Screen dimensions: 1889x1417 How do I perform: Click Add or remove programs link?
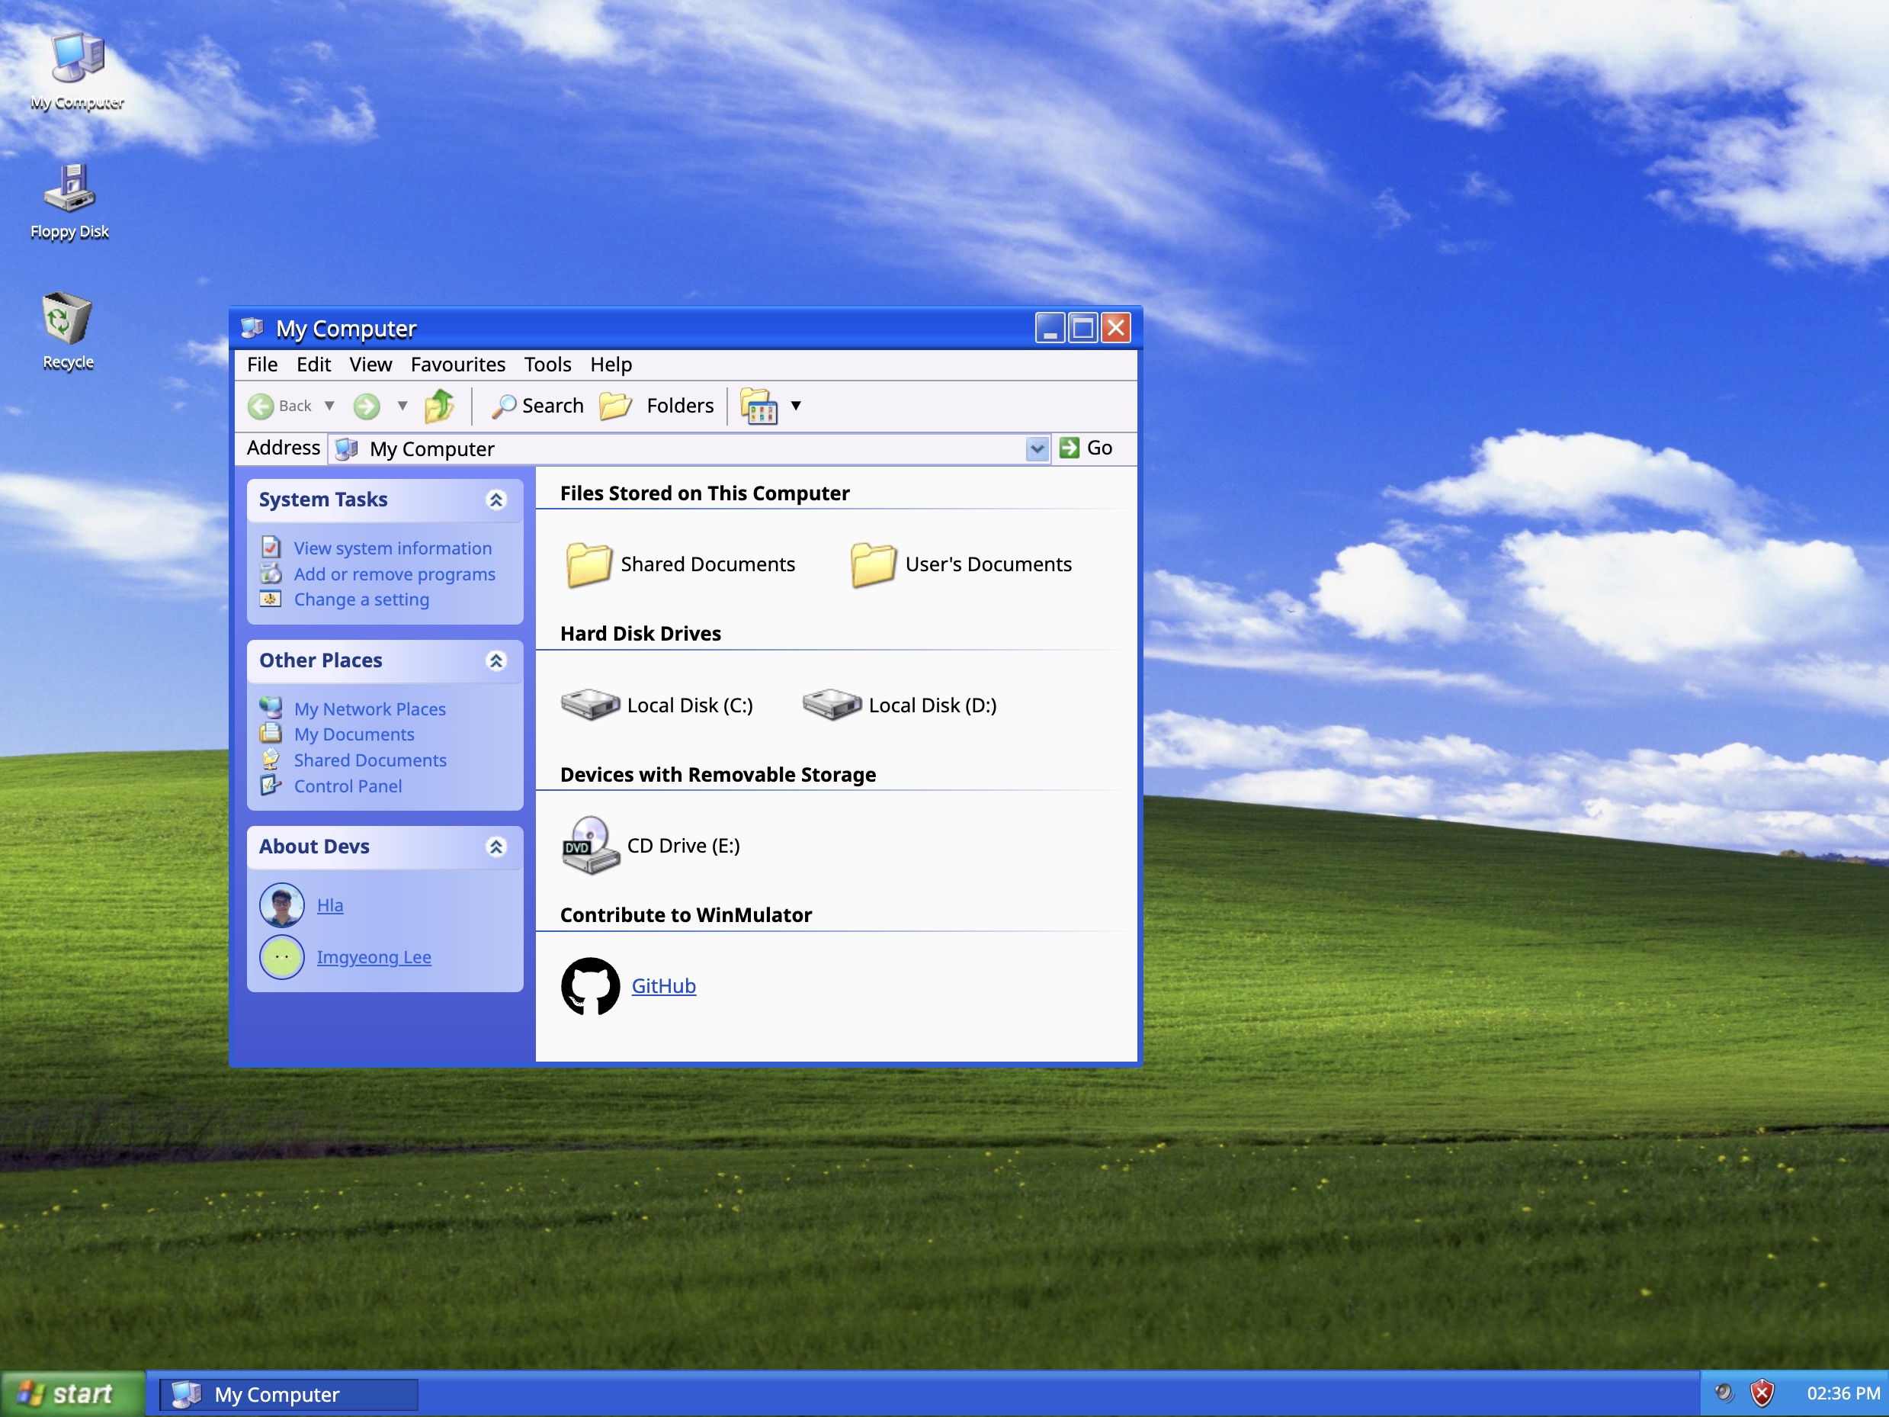[395, 574]
